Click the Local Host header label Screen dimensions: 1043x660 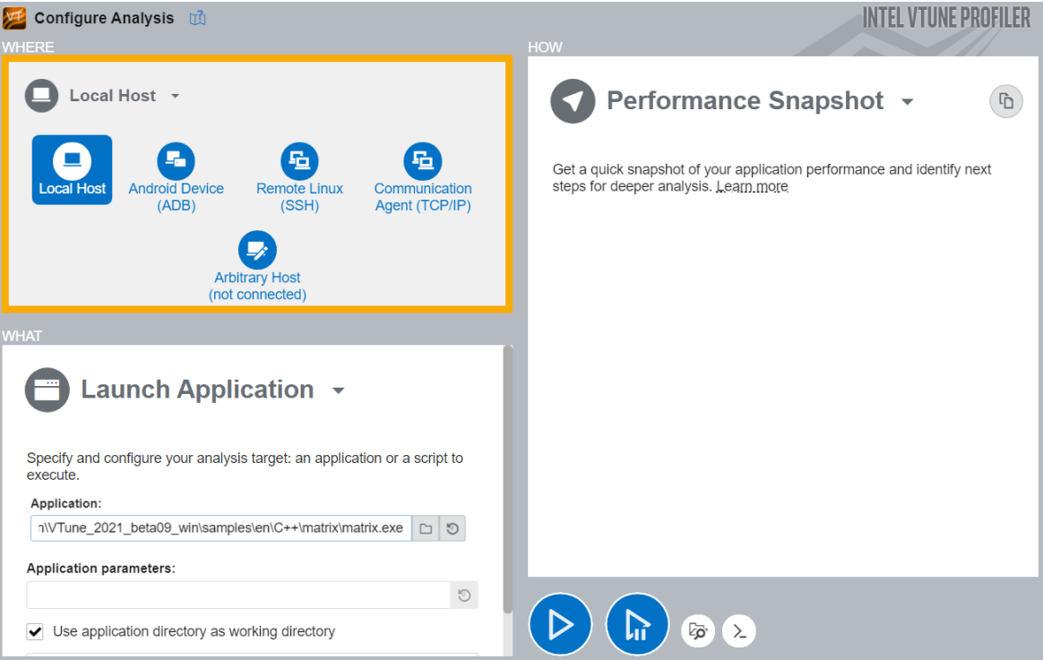pos(112,96)
